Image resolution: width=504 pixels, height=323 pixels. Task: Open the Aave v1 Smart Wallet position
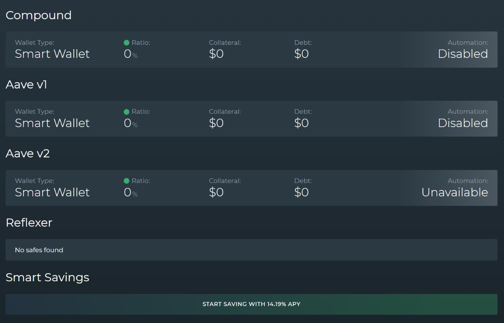point(52,123)
